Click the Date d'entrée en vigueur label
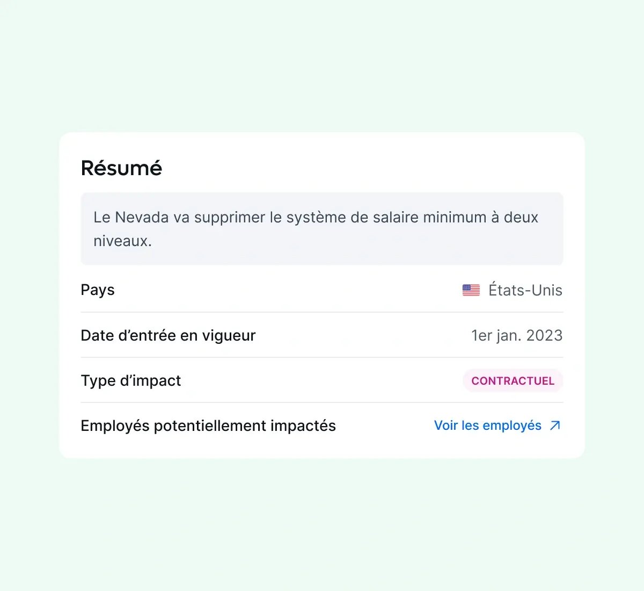 (x=168, y=335)
